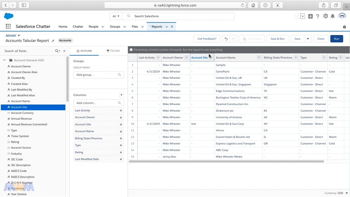350x197 pixels.
Task: Click the Help question mark icon
Action: [317, 16]
